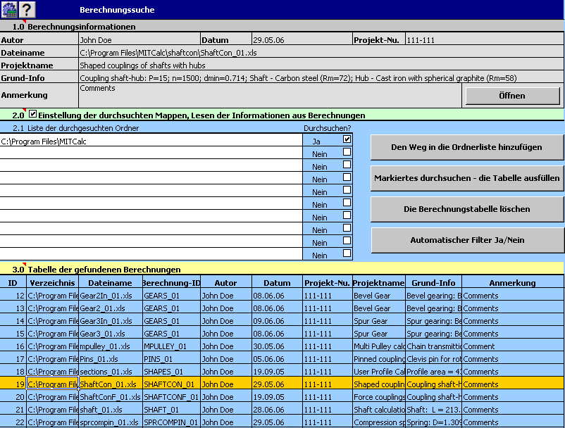The image size is (565, 428).
Task: Click the Pinned coupling project name cell
Action: coord(379,359)
